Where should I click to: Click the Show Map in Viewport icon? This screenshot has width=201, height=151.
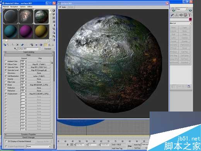click(41, 45)
